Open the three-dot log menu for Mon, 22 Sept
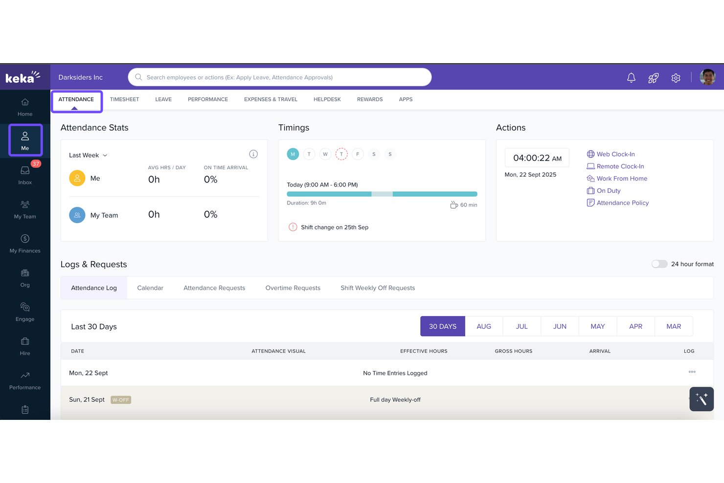Image resolution: width=724 pixels, height=483 pixels. 692,372
